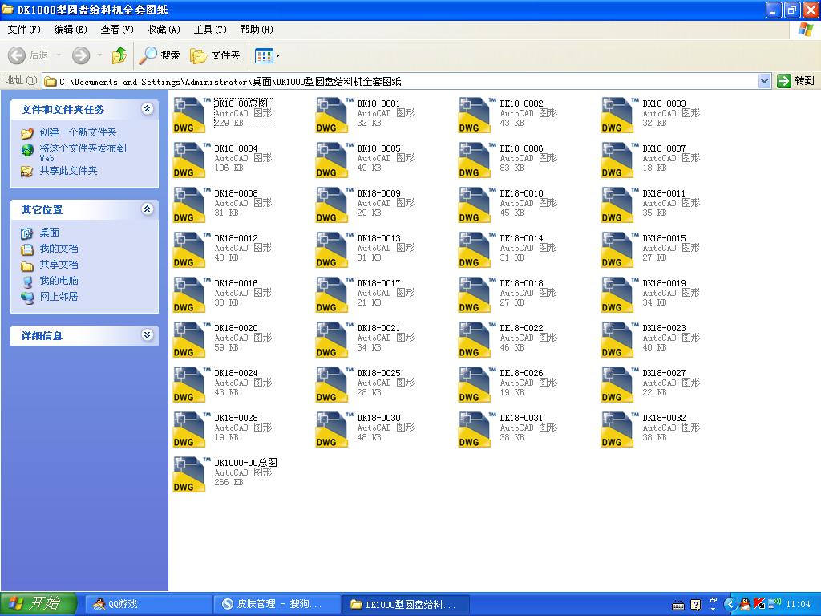Open the Views dropdown in toolbar
Screen dimensions: 821x616
(267, 55)
